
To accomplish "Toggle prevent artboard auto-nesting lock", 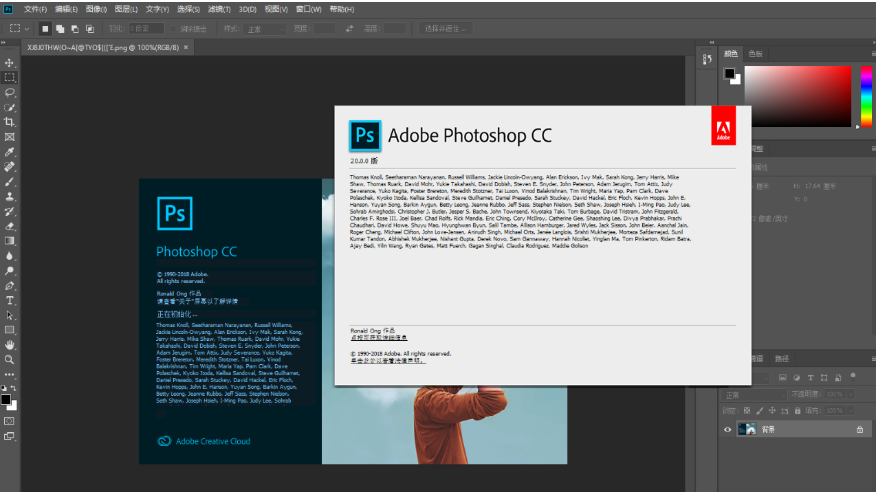I will (785, 410).
